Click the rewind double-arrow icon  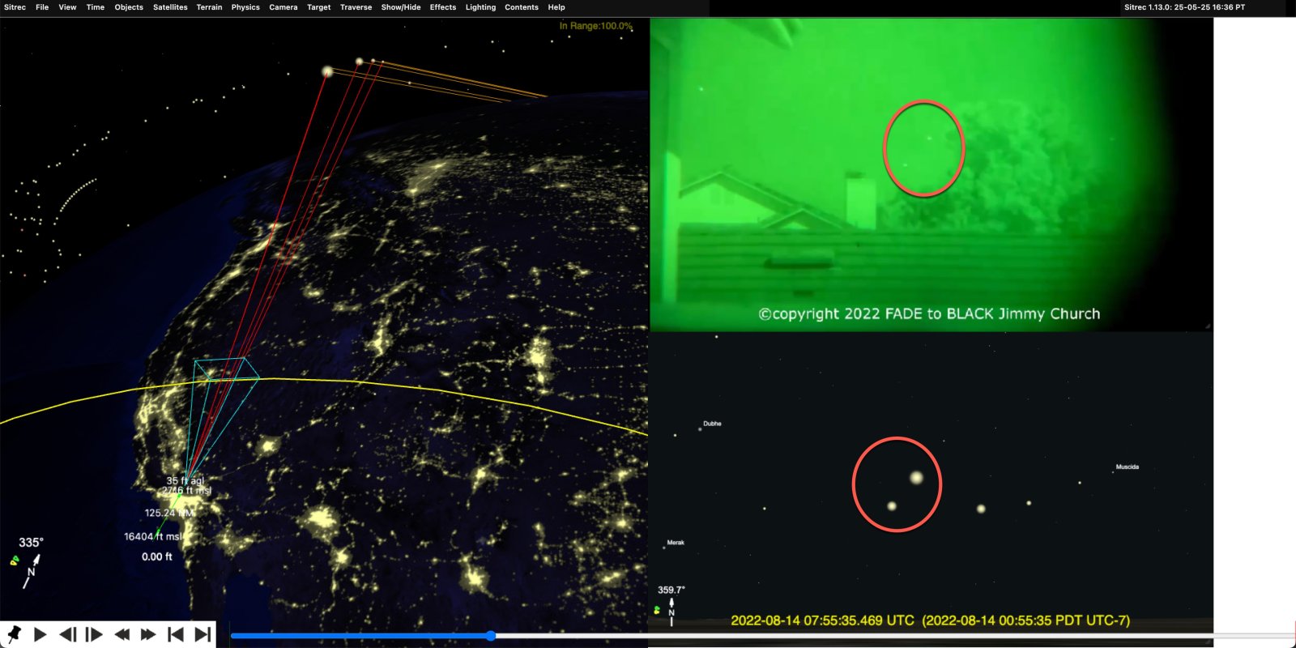[x=122, y=634]
